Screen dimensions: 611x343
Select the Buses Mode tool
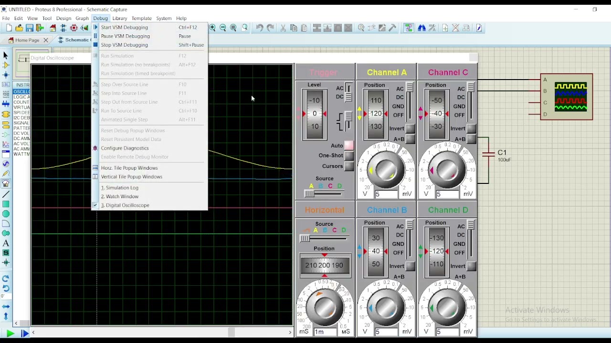(6, 103)
